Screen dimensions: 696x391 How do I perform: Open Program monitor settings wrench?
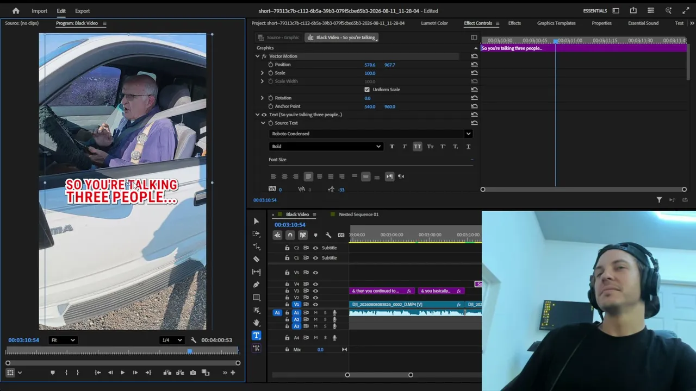pyautogui.click(x=193, y=340)
